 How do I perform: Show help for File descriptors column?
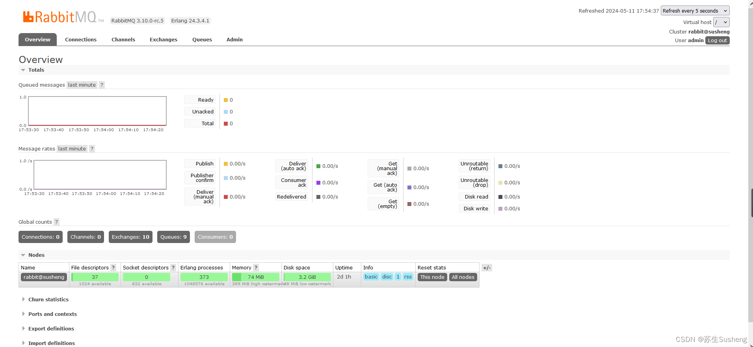[x=113, y=267]
